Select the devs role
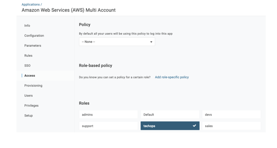Screen dimensions: 277x148 (x=231, y=114)
